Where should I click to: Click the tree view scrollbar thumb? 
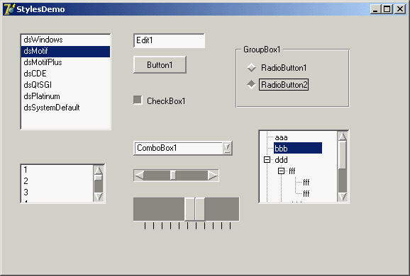click(343, 155)
